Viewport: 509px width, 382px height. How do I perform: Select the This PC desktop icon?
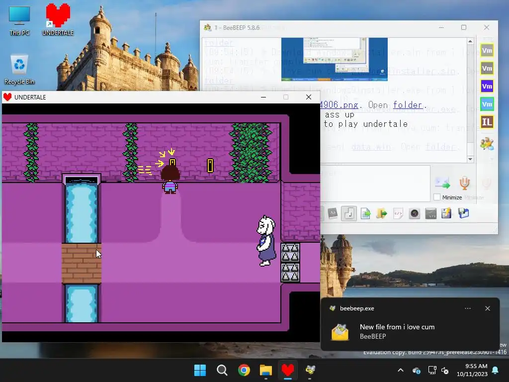(x=19, y=21)
